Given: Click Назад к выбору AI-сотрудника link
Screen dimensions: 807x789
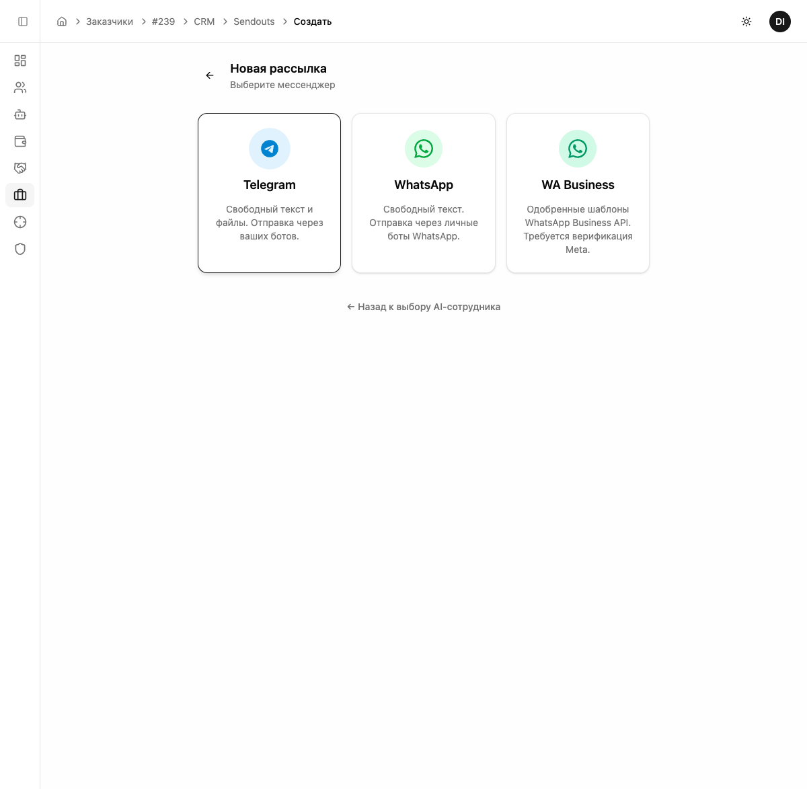Looking at the screenshot, I should [x=424, y=307].
